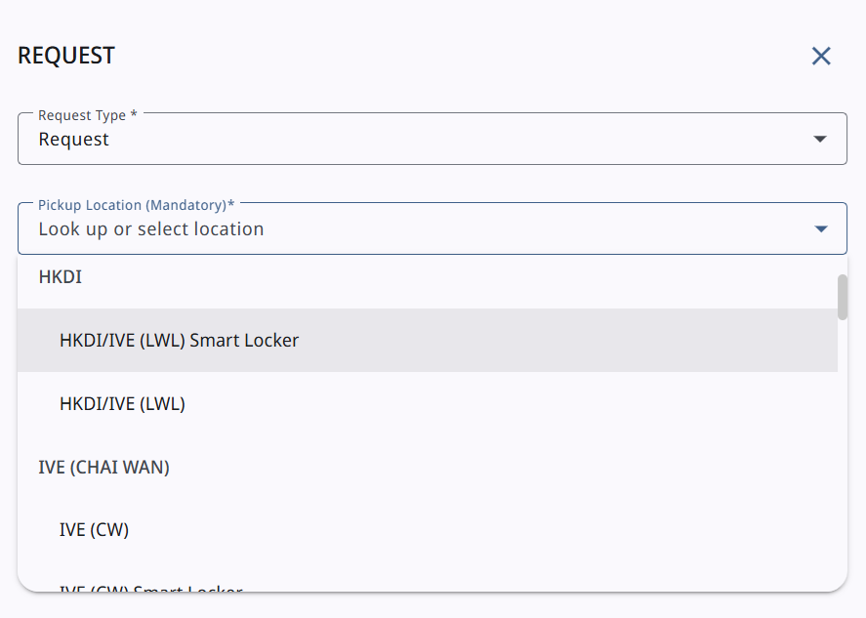The width and height of the screenshot is (866, 618).
Task: Click the "Request Type *" floating label
Action: click(88, 115)
